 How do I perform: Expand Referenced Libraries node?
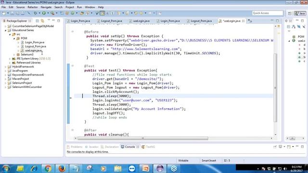10,63
